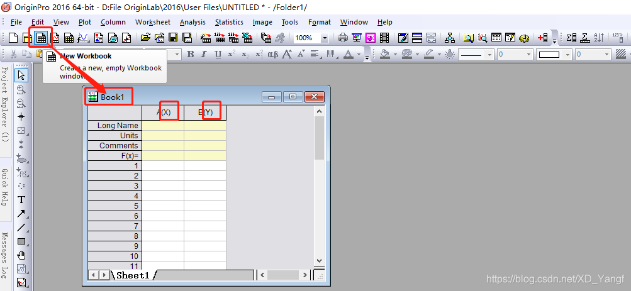
Task: Click the gear Code Builder icon
Action: [523, 38]
